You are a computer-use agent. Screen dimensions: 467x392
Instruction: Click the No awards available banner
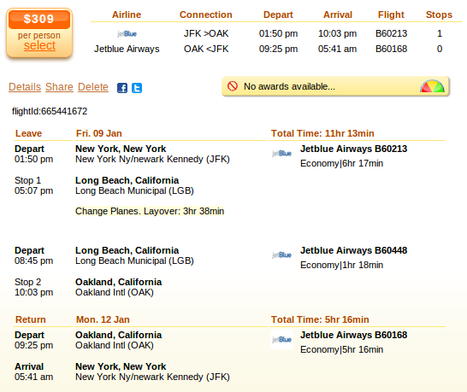point(335,86)
